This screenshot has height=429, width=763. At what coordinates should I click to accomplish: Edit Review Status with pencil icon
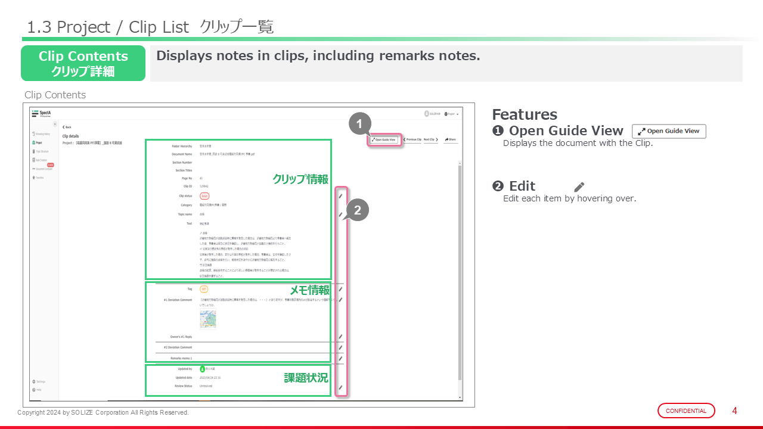pos(340,388)
